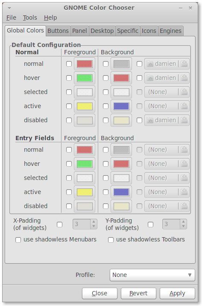The width and height of the screenshot is (202, 306).
Task: Click browse icon for Normal selected (None) chooser
Action: point(184,92)
